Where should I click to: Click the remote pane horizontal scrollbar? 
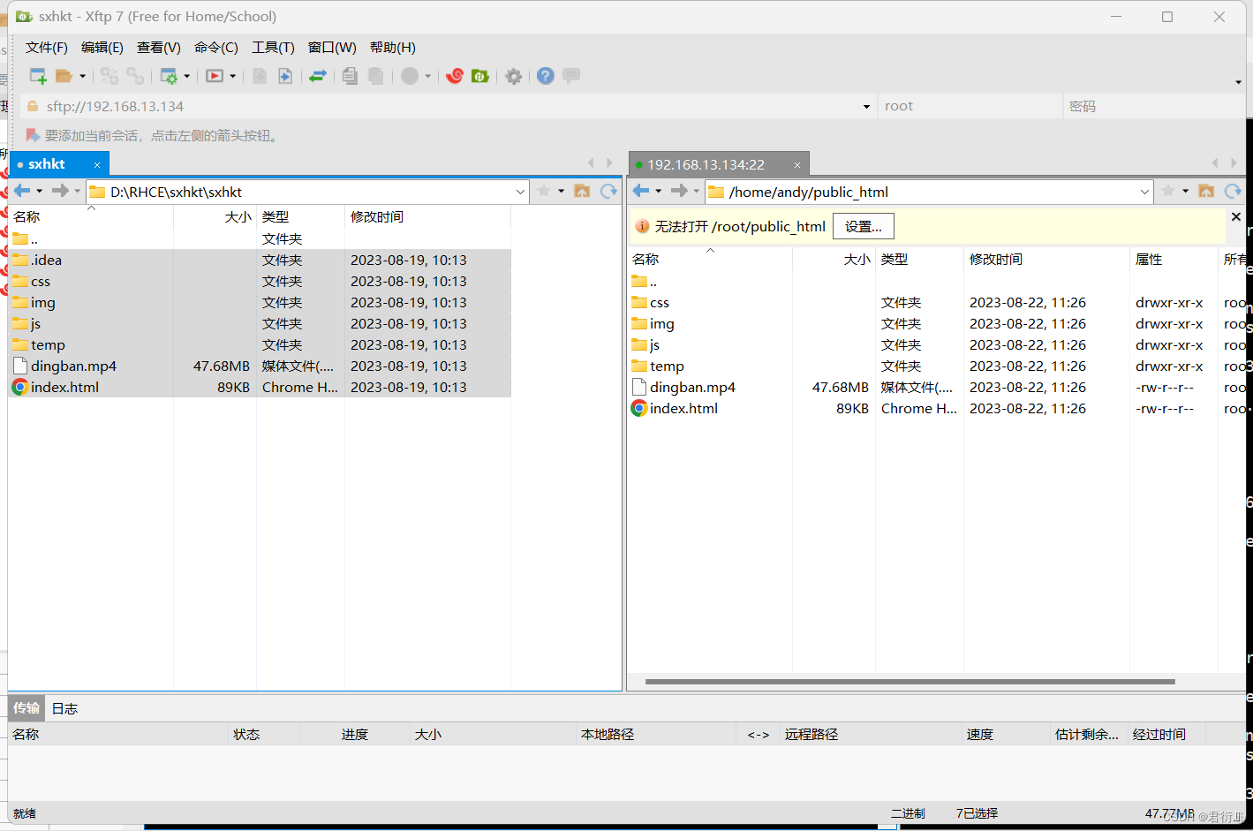[x=910, y=682]
